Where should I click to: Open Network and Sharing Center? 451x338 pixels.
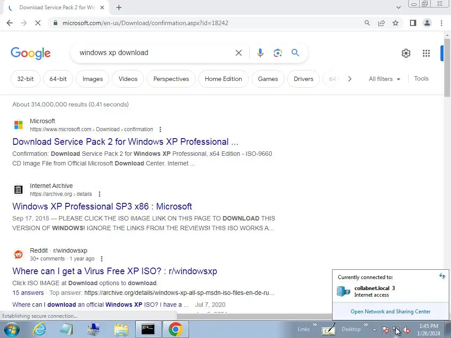tap(390, 312)
